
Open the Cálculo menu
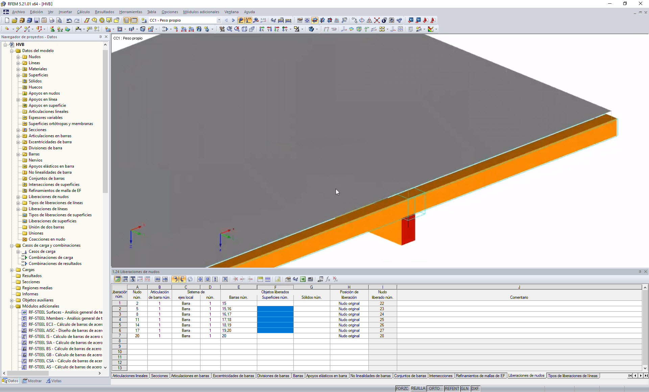pos(83,12)
